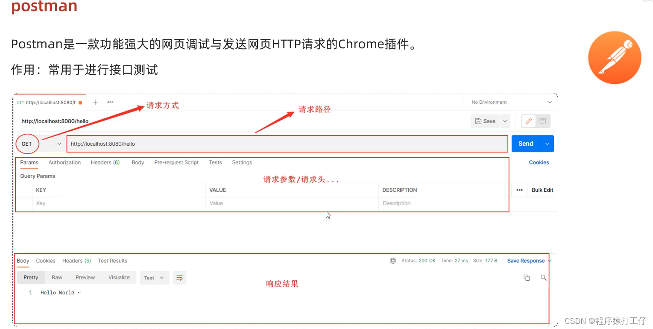The height and width of the screenshot is (329, 653).
Task: Expand the Save Response dropdown arrow
Action: (550, 261)
